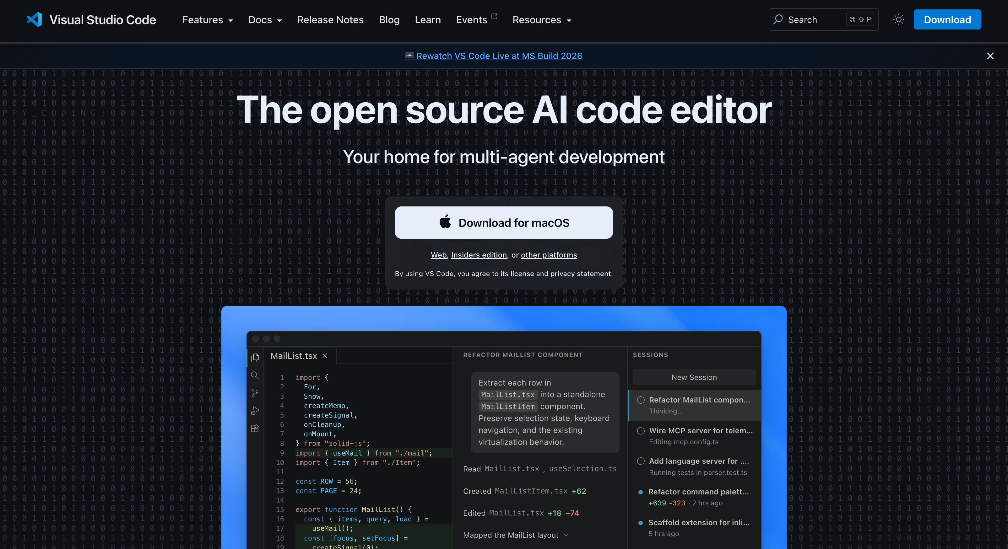Click the New Session button

[694, 377]
